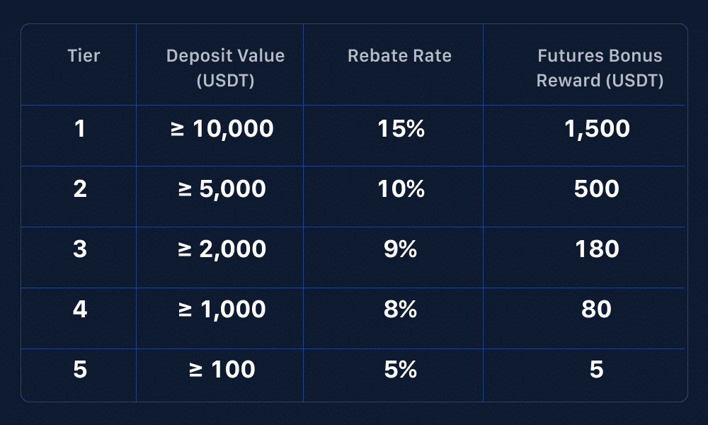Select Tier 3 row number
The width and height of the screenshot is (708, 425).
click(x=79, y=249)
